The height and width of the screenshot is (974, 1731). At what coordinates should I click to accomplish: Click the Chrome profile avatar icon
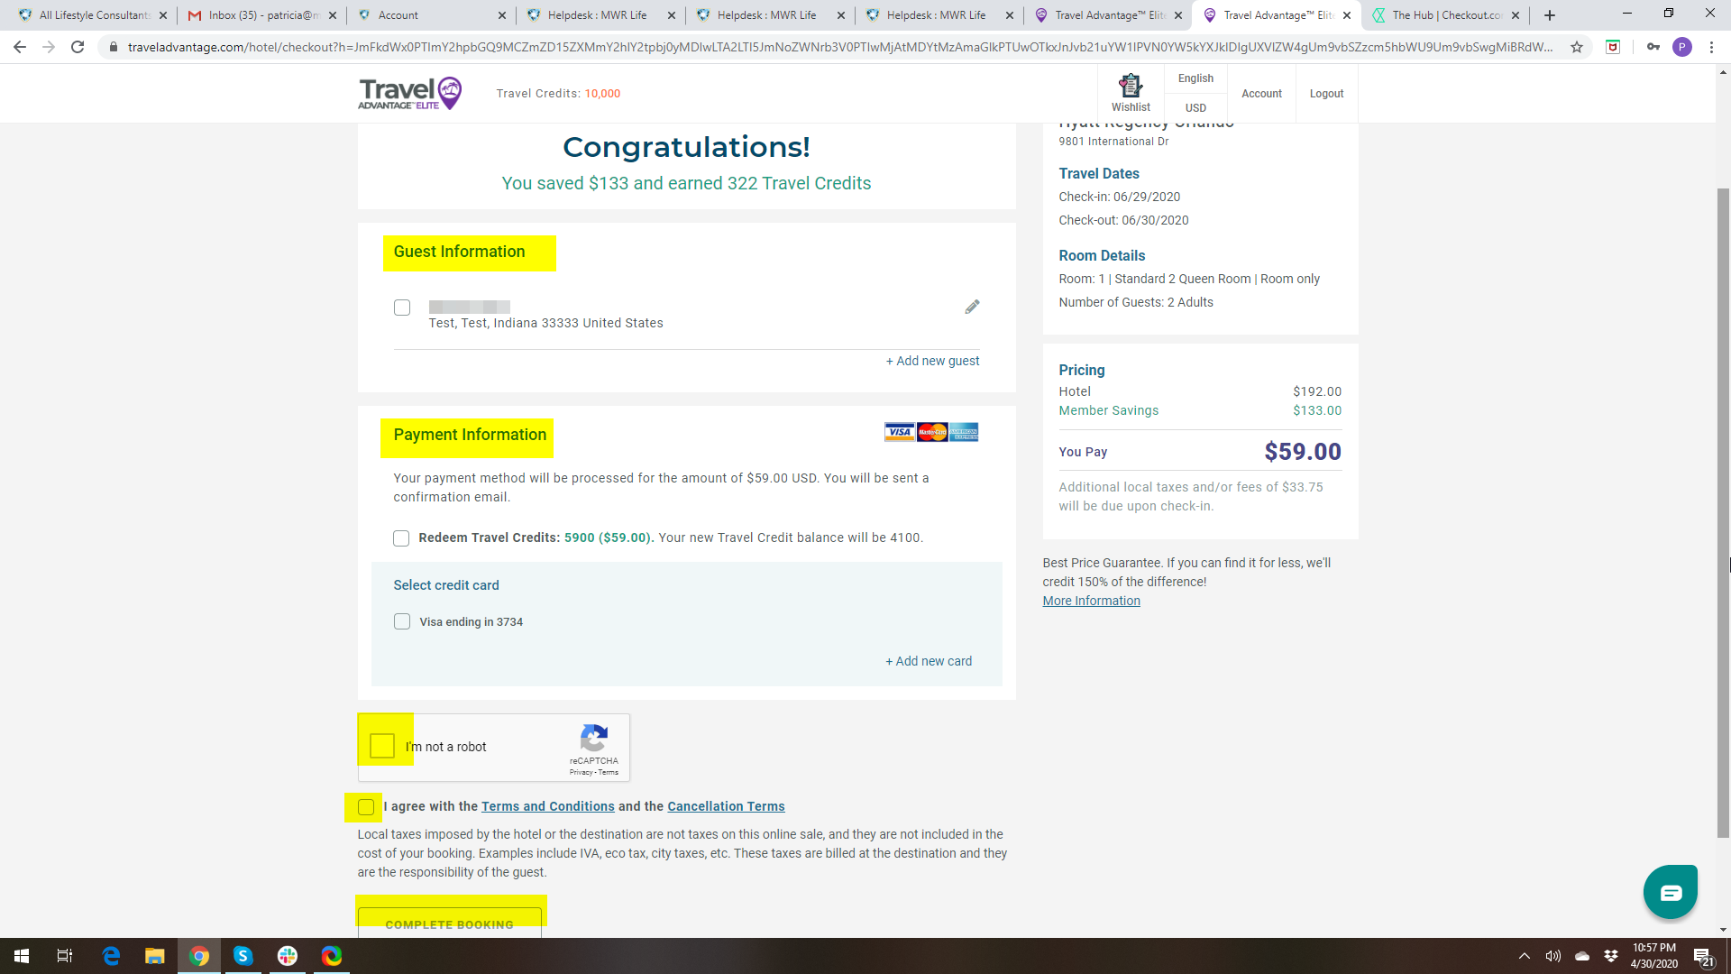(x=1681, y=47)
